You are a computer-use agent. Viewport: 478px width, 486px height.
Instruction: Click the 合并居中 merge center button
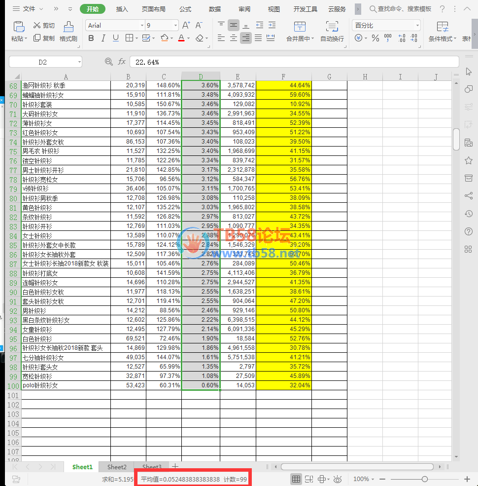300,32
